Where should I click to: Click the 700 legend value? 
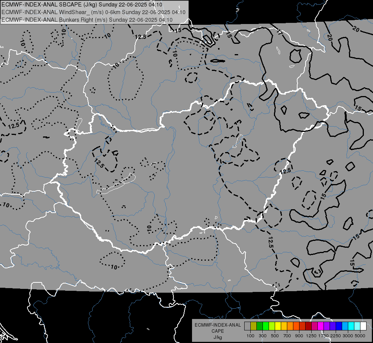coord(287,336)
